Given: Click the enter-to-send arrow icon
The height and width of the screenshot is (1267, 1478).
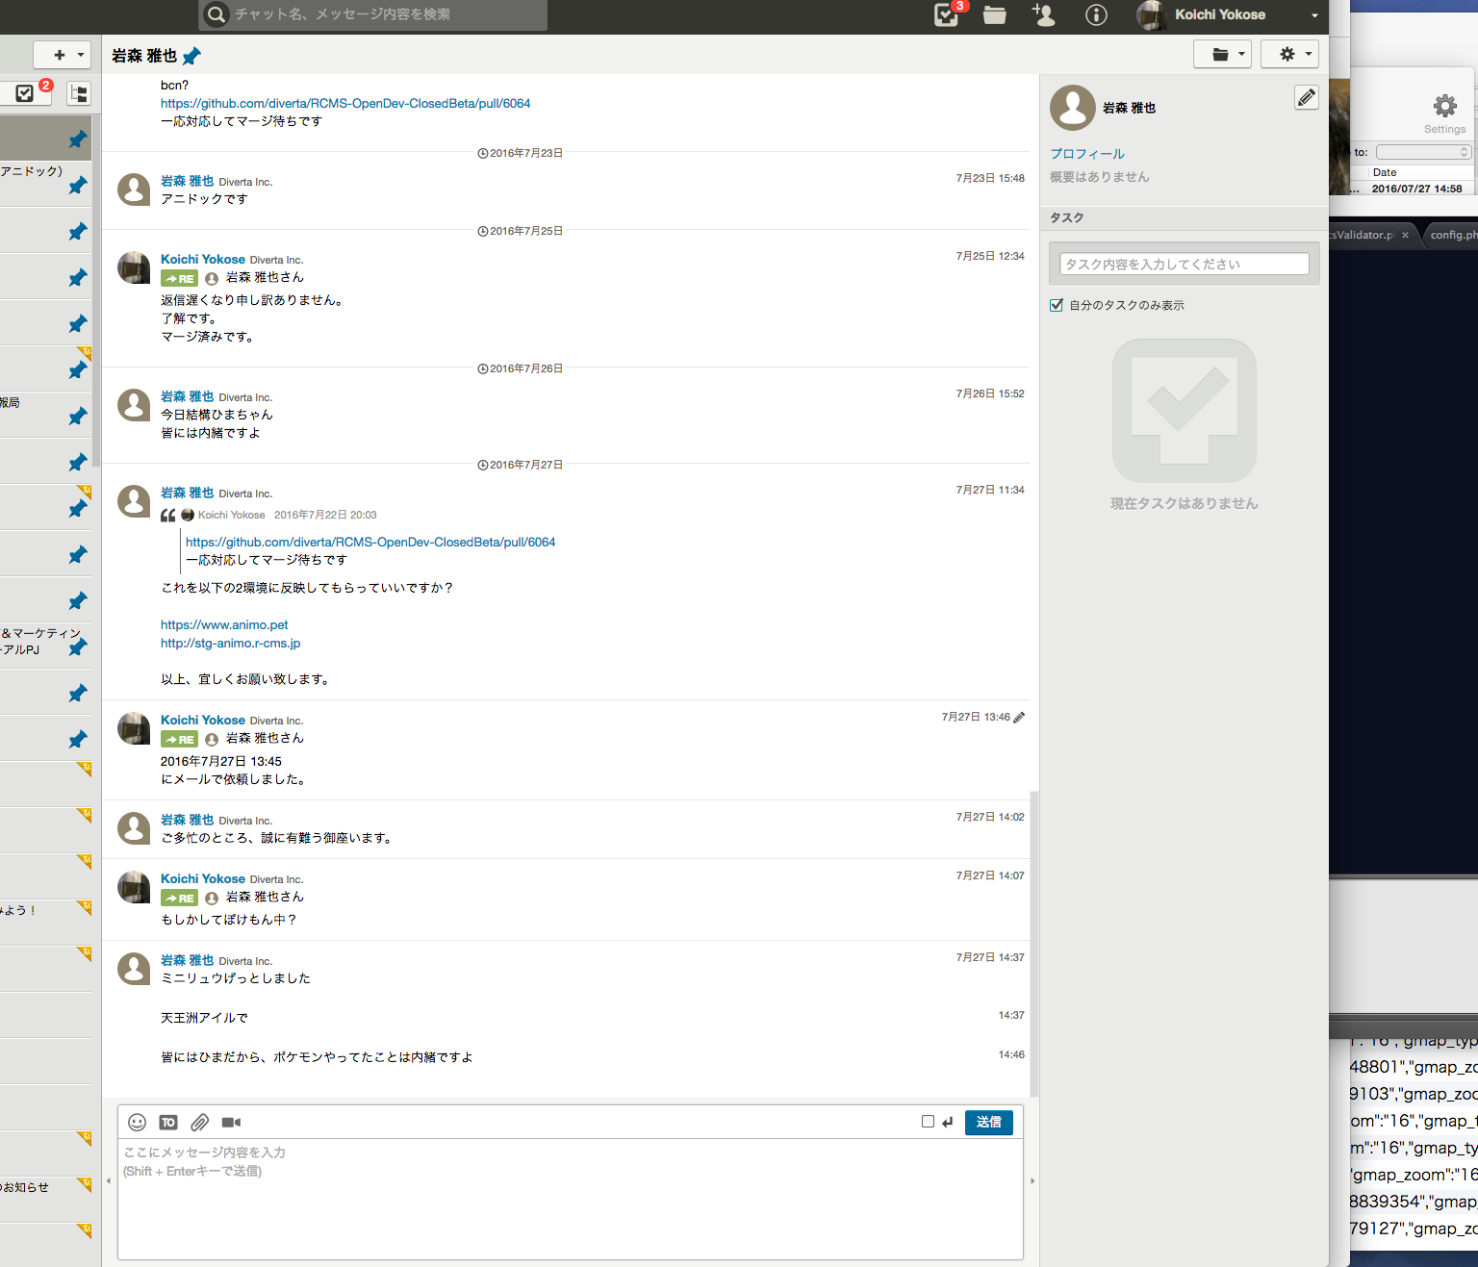Looking at the screenshot, I should coord(948,1122).
